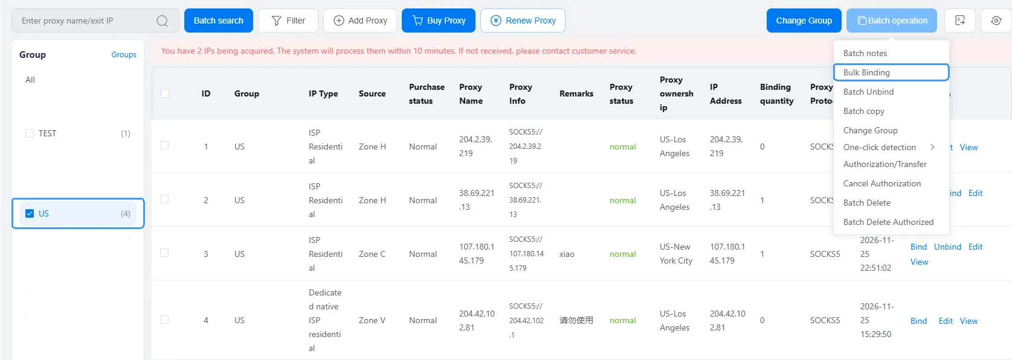Select Authorization/Transfer menu item

(892, 164)
